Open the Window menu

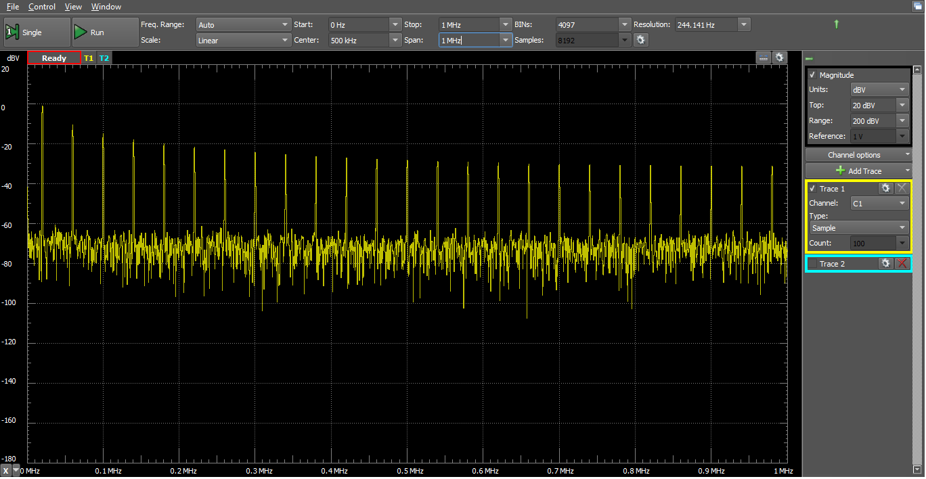106,7
